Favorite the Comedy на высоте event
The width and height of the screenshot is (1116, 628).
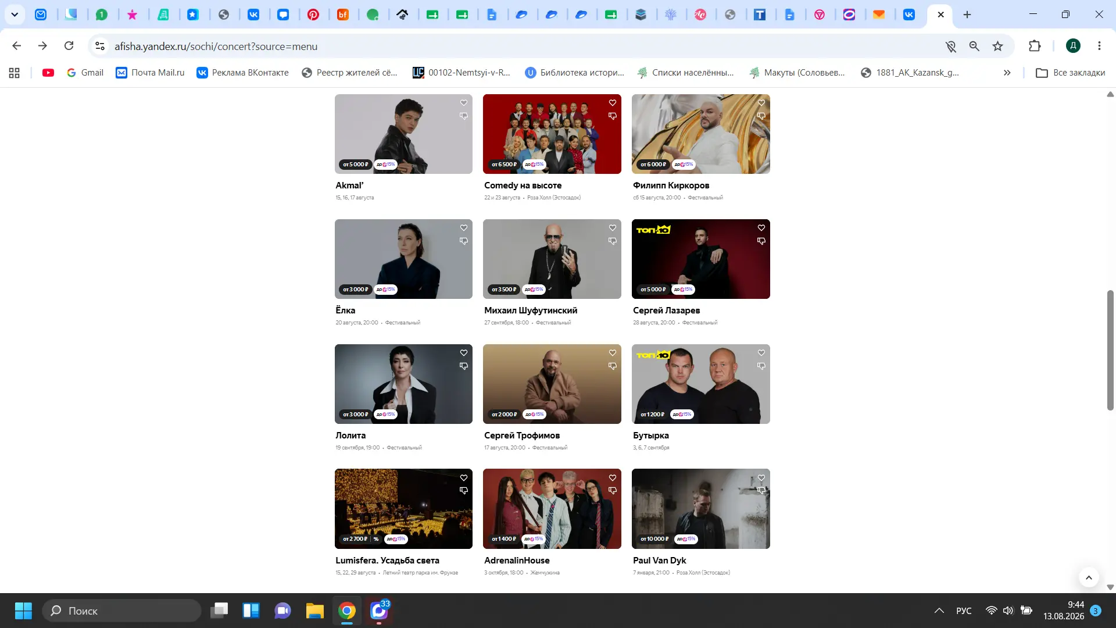(x=613, y=103)
